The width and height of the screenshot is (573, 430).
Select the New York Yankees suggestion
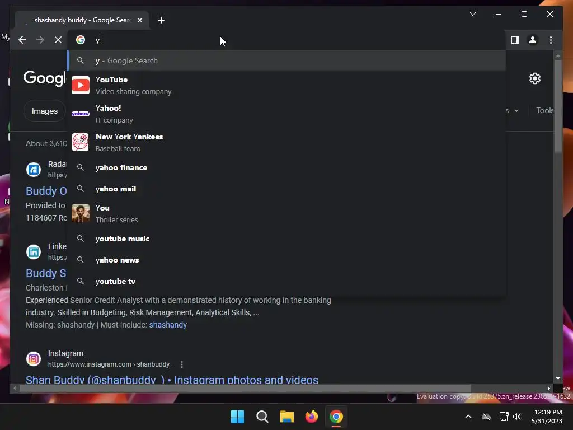[x=287, y=142]
